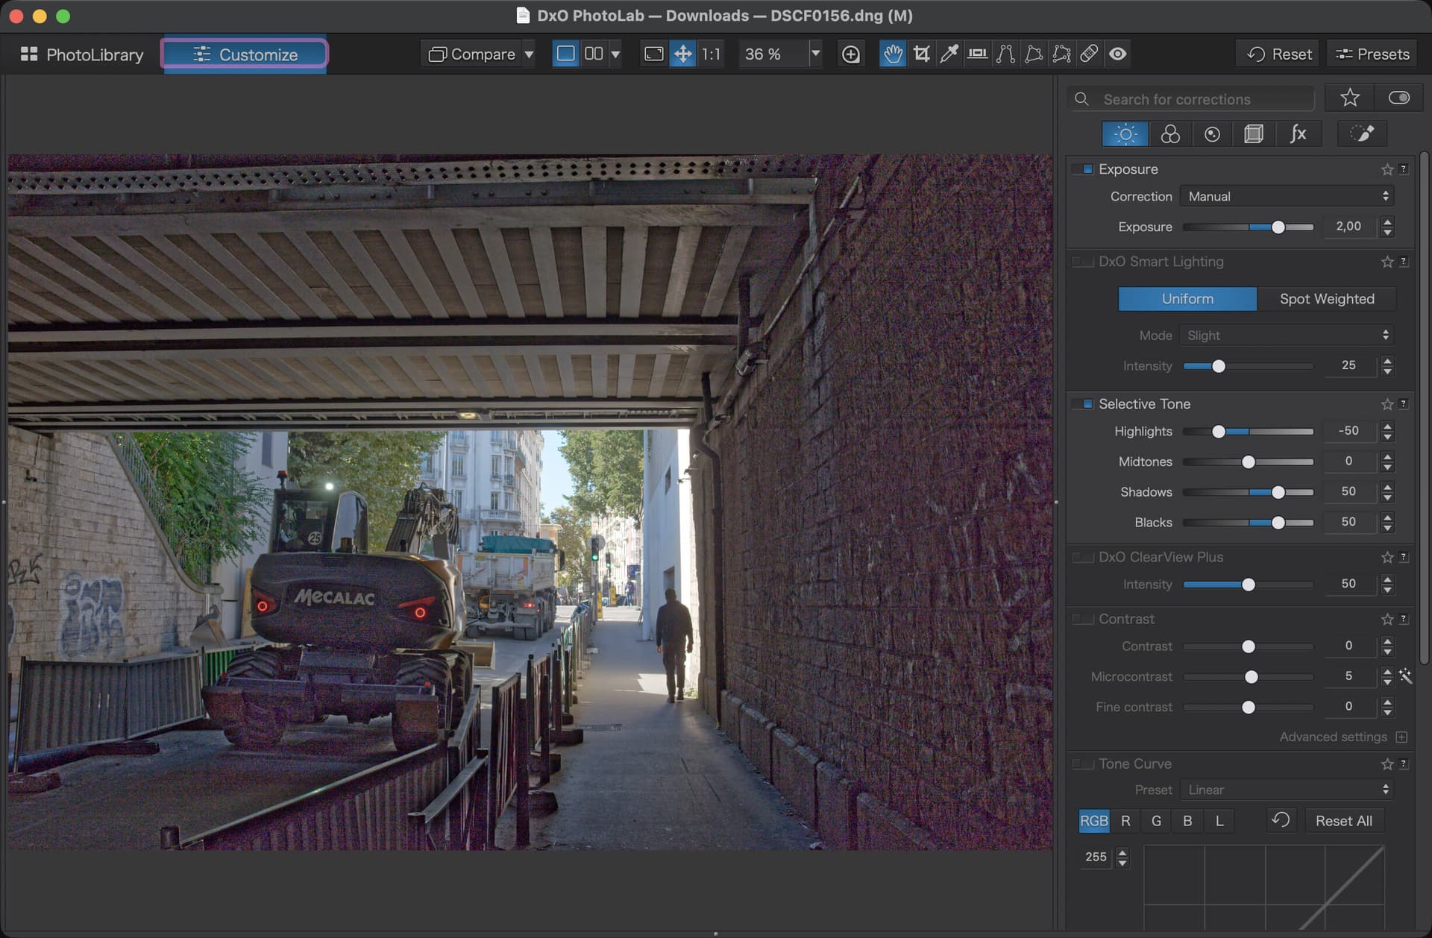Click the Shadows slider handle
The height and width of the screenshot is (938, 1432).
pos(1278,492)
